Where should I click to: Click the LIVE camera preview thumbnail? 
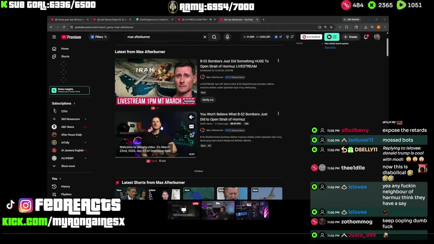183,210
